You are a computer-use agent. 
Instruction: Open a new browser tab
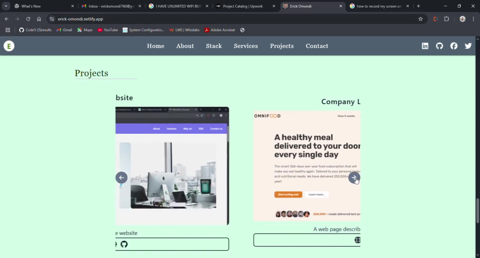[419, 6]
